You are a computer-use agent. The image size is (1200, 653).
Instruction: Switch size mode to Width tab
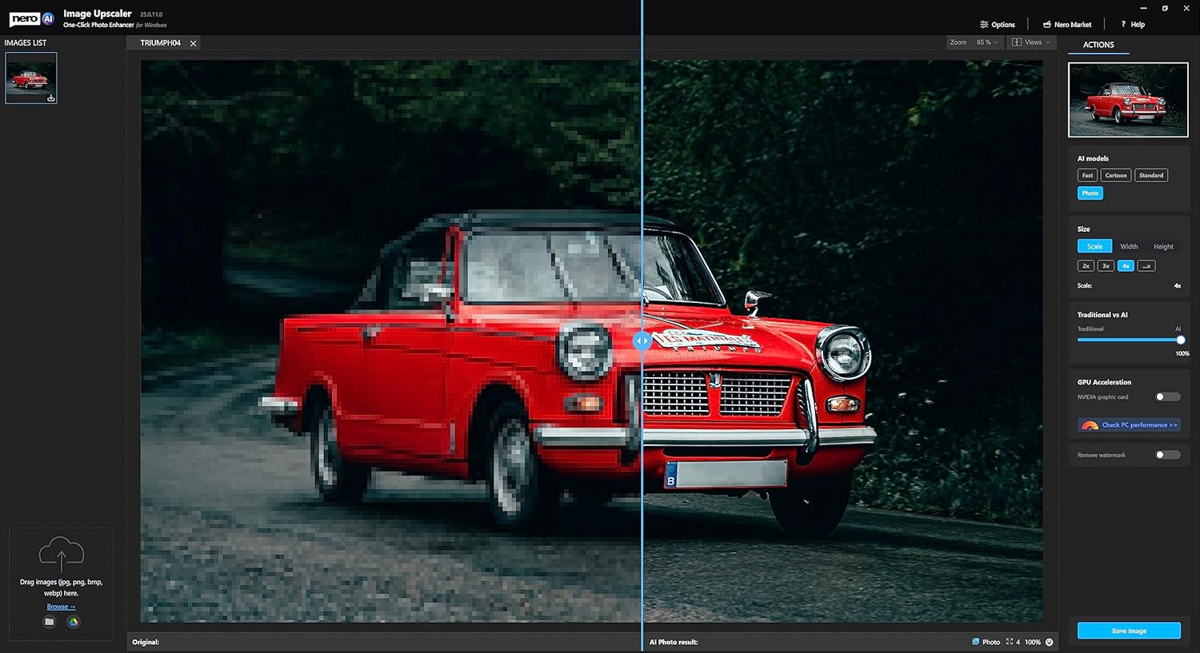[x=1129, y=246]
